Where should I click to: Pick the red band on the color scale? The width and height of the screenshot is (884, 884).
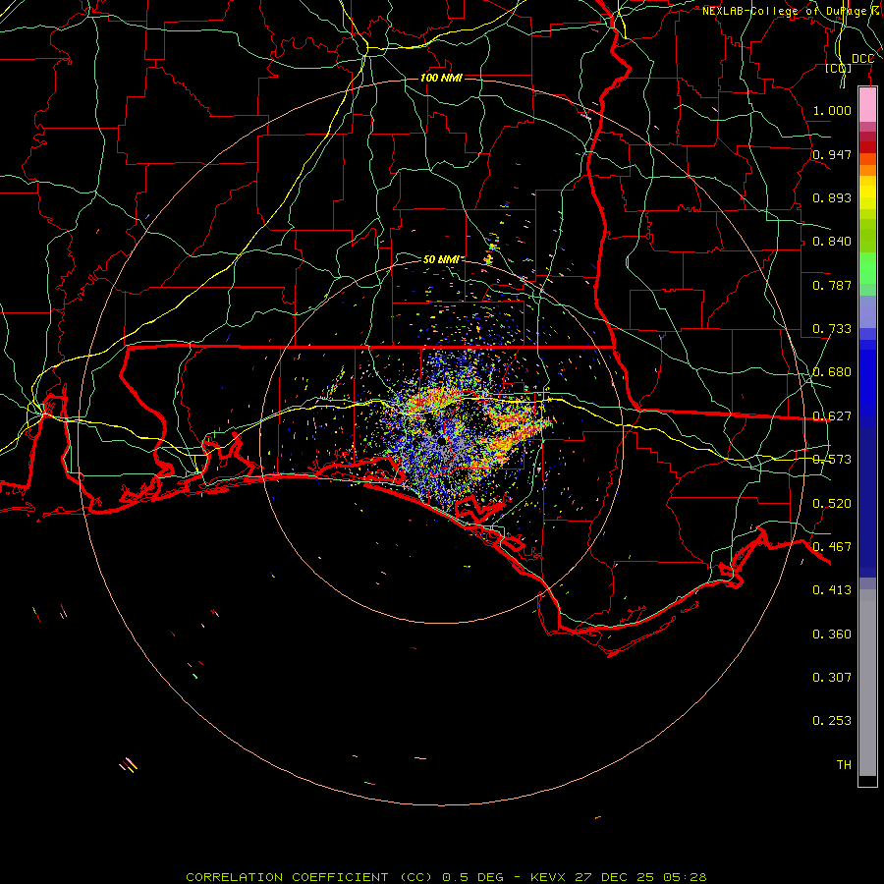[867, 147]
